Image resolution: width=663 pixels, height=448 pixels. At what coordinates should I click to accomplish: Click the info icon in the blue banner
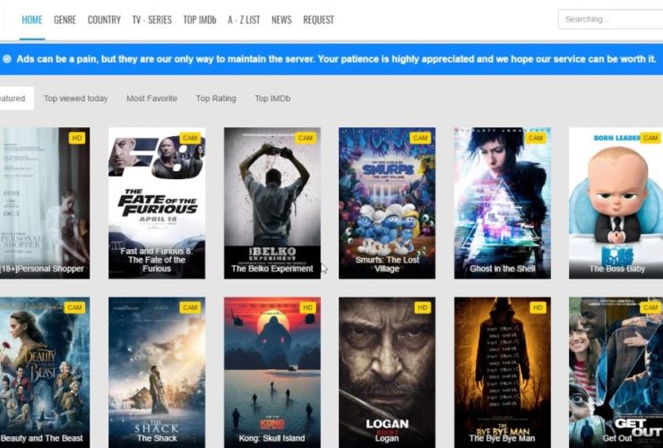pyautogui.click(x=7, y=58)
